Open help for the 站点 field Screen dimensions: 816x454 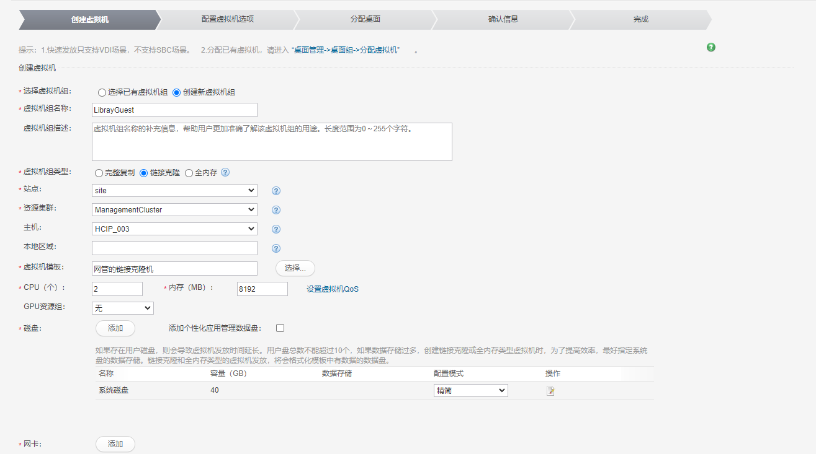coord(275,190)
